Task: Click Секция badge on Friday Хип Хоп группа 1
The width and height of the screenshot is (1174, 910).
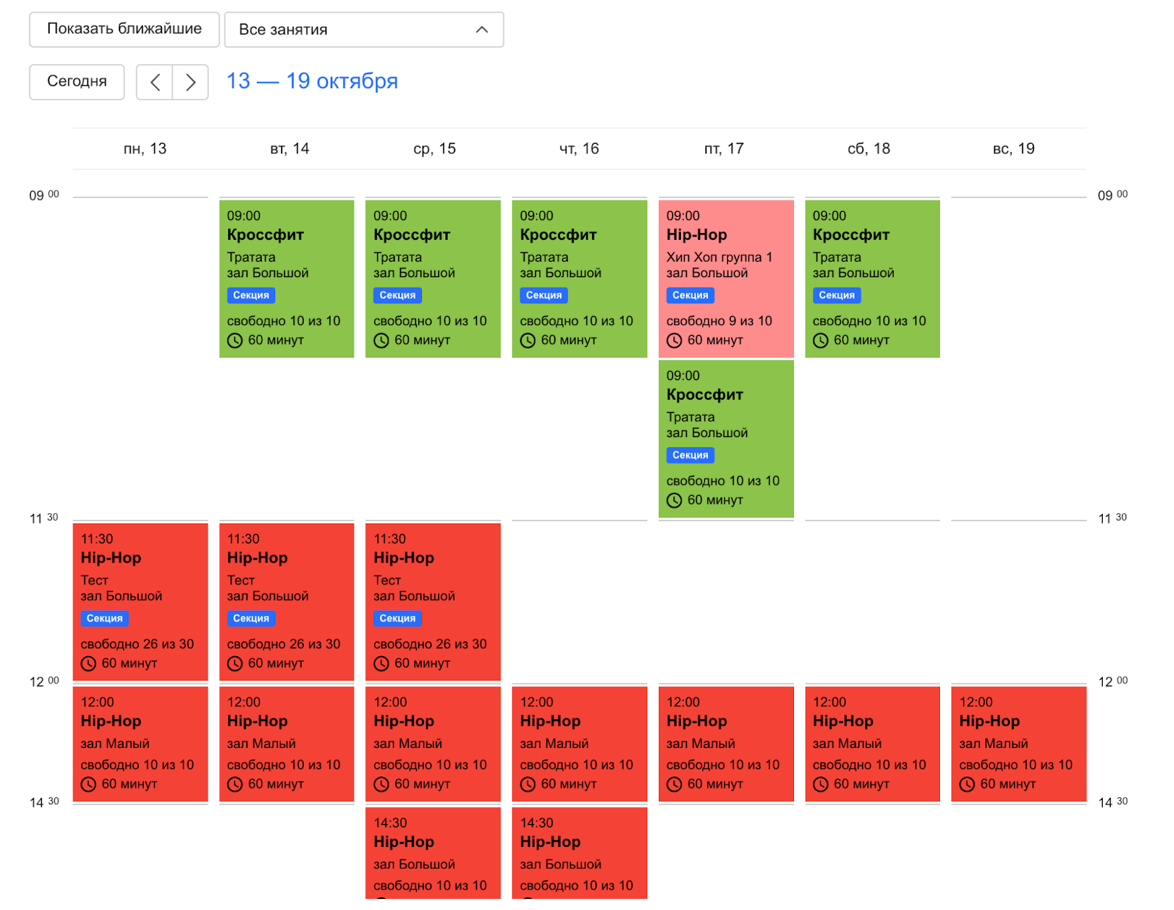Action: tap(690, 296)
